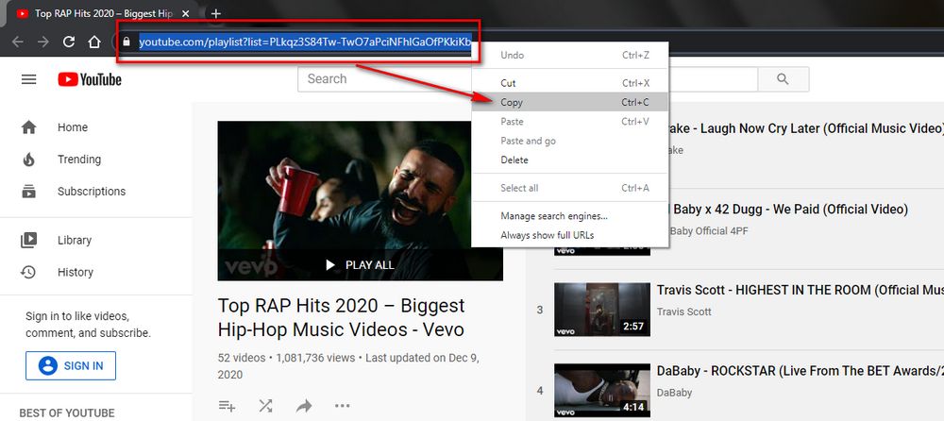
Task: Click the BEST OF YOUTUBE sidebar heading
Action: point(67,413)
